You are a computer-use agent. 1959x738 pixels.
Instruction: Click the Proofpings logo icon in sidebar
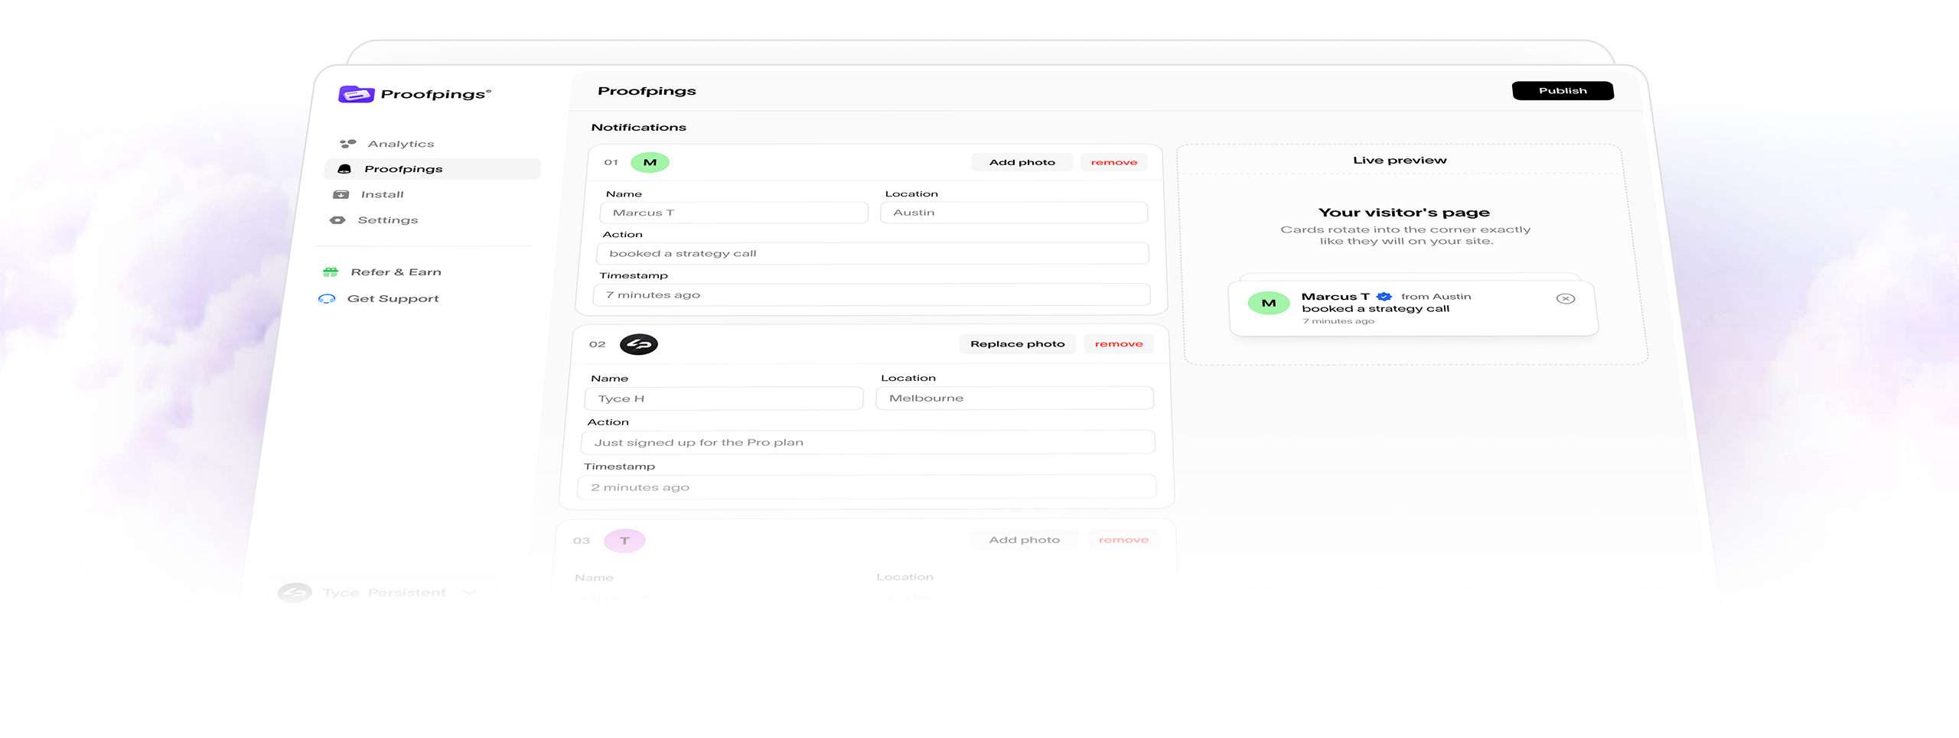point(356,94)
